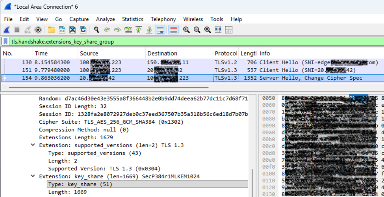Image resolution: width=384 pixels, height=197 pixels.
Task: Open a capture file with the folder icon
Action: pyautogui.click(x=51, y=30)
